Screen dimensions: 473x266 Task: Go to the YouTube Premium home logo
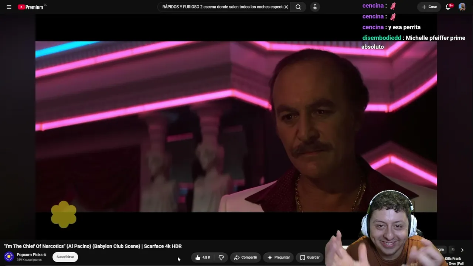pos(31,7)
